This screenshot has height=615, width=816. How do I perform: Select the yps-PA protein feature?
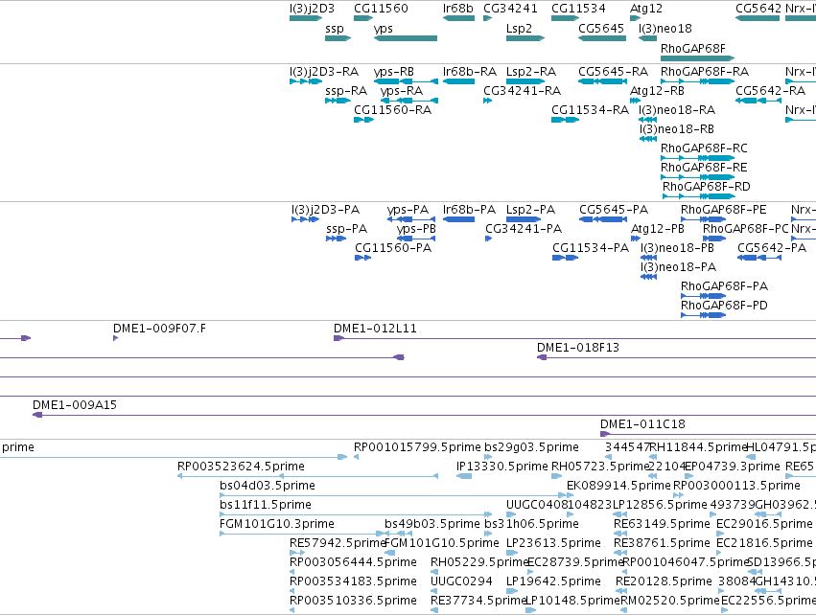(x=411, y=219)
